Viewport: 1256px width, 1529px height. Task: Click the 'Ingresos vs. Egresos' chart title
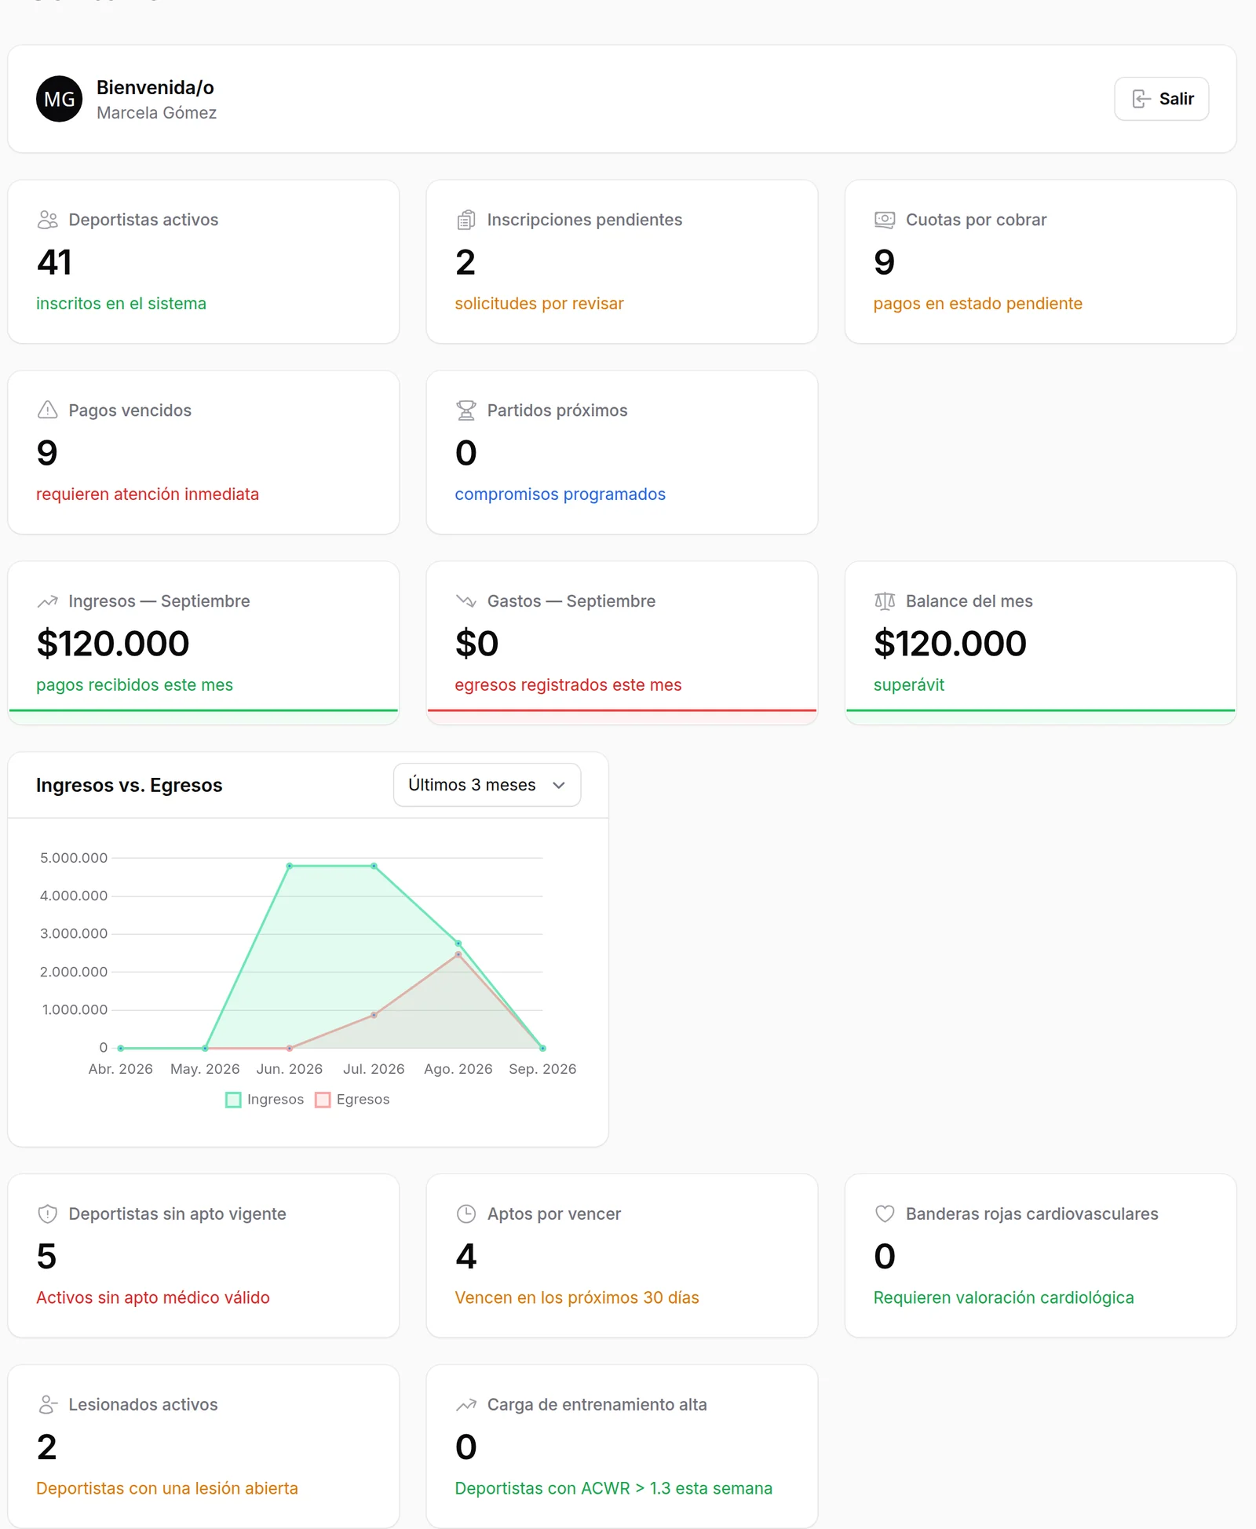click(x=129, y=786)
